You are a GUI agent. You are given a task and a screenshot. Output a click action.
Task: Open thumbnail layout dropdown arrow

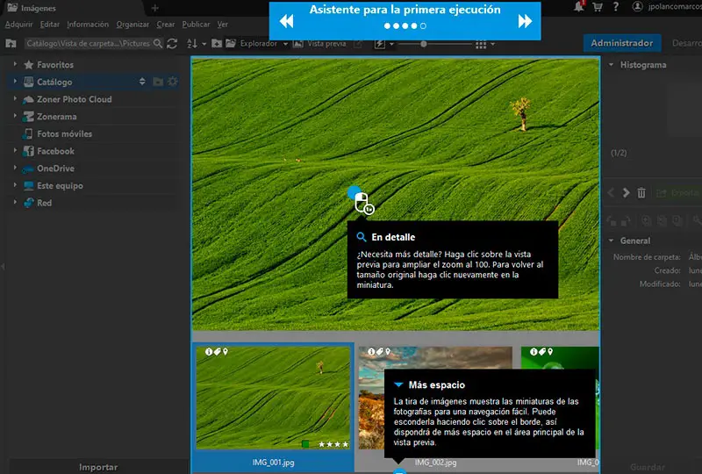(x=492, y=44)
